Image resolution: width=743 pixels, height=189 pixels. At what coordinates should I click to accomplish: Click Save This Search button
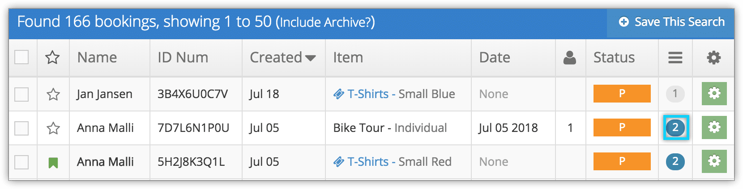[x=671, y=22]
